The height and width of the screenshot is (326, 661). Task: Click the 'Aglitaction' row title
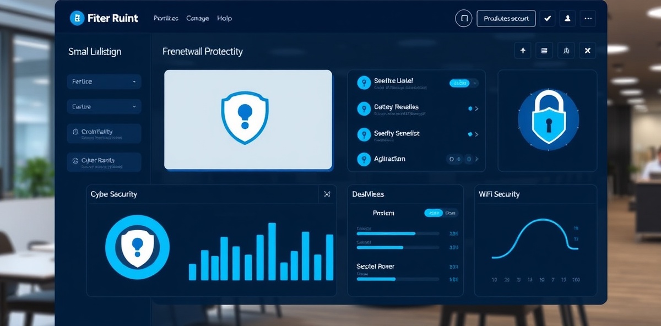pos(389,159)
